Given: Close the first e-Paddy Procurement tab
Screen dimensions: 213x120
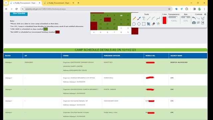Looking at the screenshot, I should coord(40,3).
